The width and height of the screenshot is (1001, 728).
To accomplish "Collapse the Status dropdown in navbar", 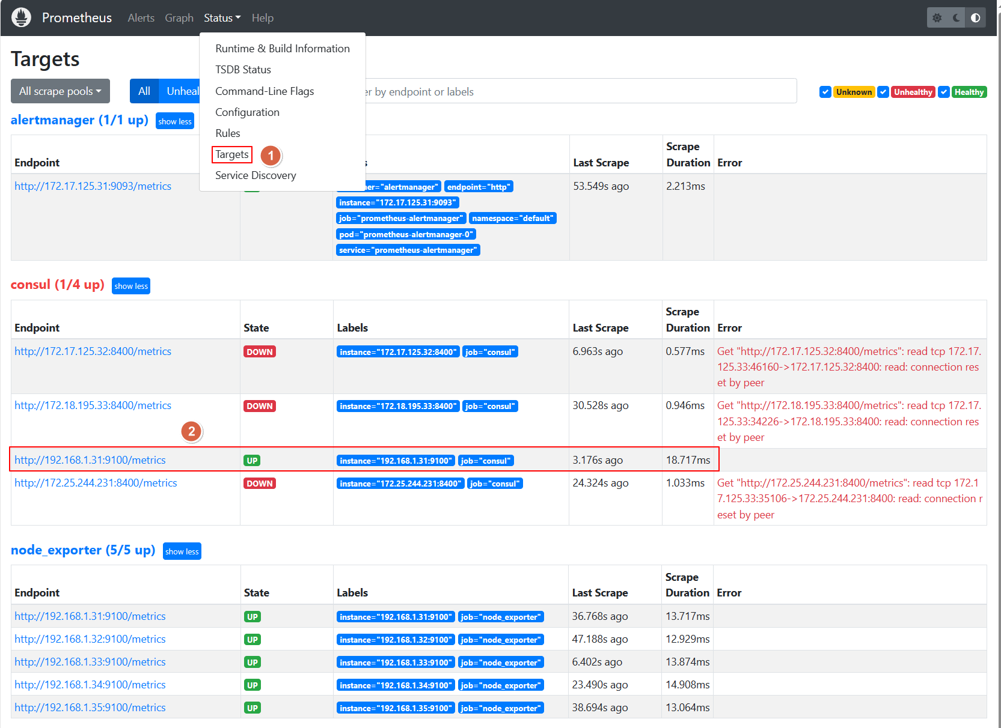I will point(222,18).
